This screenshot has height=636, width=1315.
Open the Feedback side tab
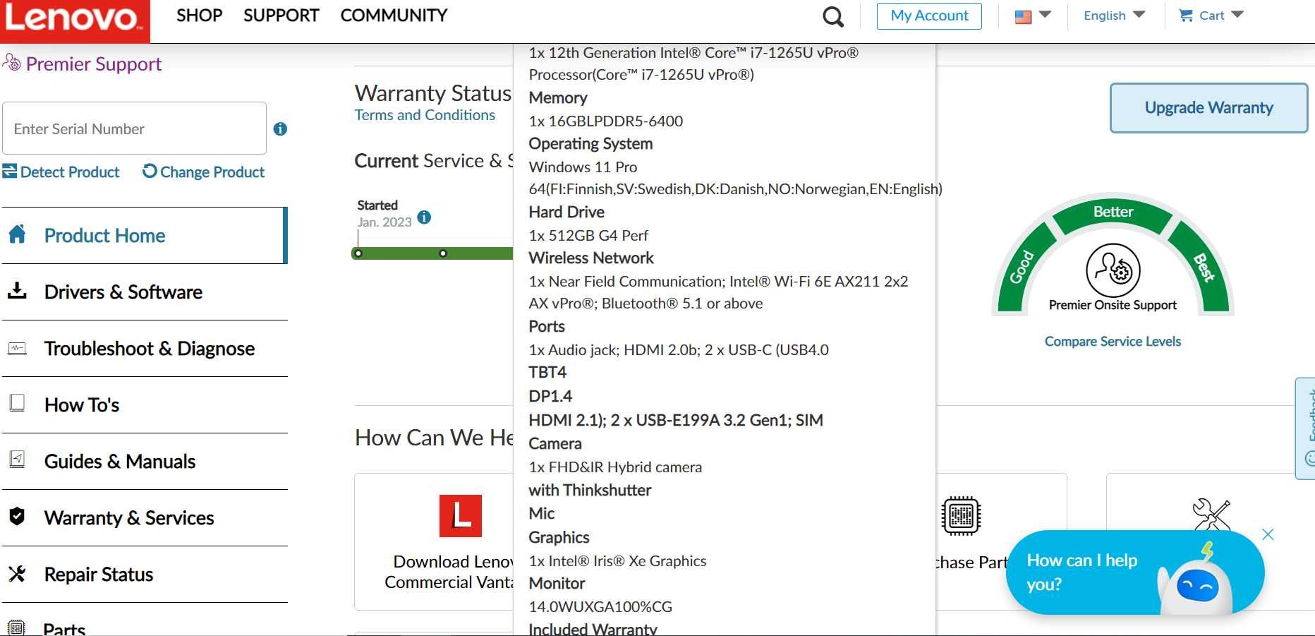pyautogui.click(x=1306, y=428)
